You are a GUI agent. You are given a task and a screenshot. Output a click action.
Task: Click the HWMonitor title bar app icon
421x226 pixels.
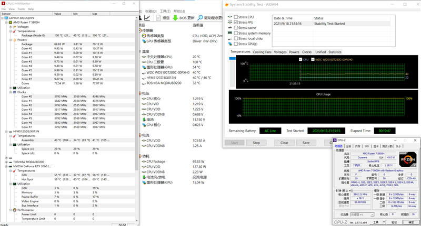(x=4, y=4)
